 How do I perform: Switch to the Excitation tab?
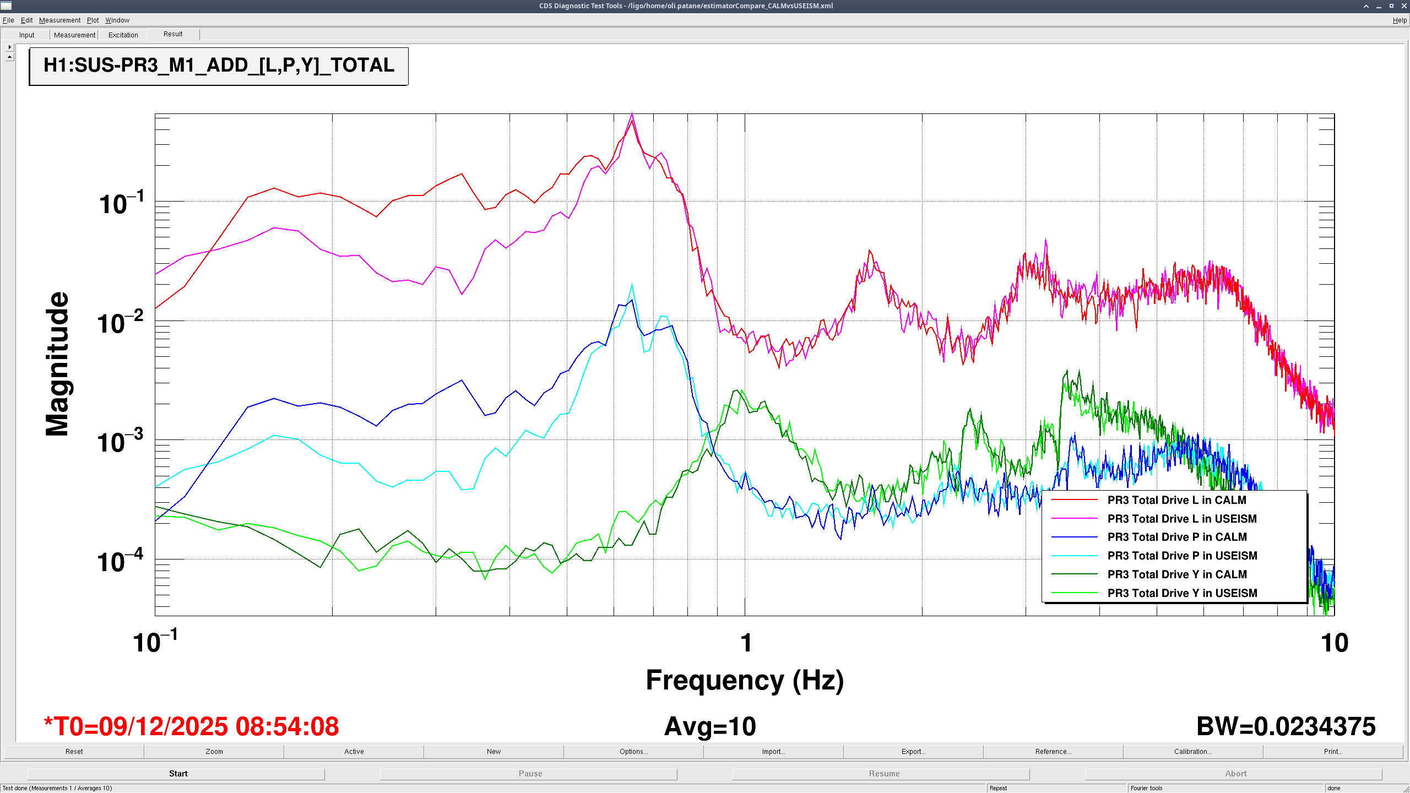click(123, 35)
